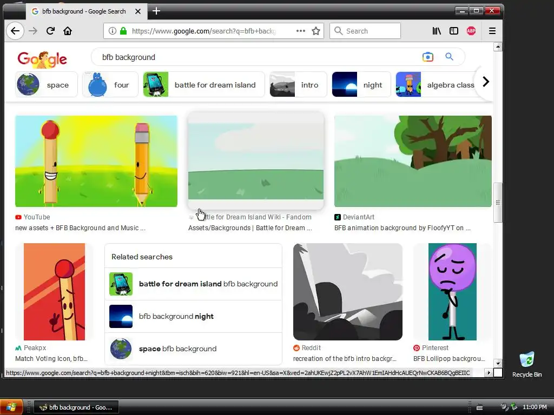Close the bfb background tab
This screenshot has height=415, width=554.
pos(138,11)
